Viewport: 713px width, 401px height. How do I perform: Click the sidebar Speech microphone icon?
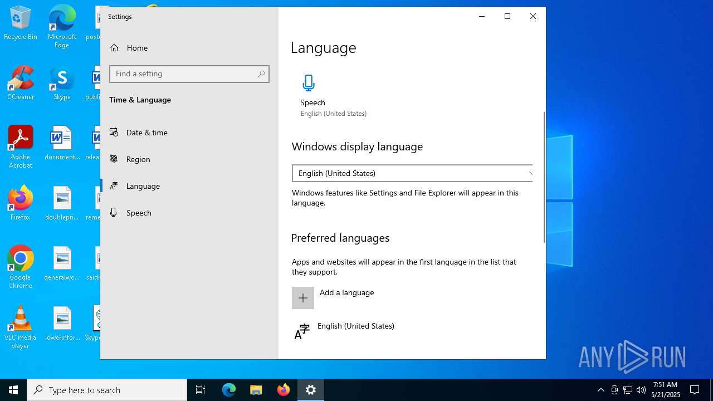point(114,212)
